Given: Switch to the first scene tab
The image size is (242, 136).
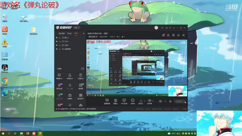Looking at the screenshot, I should (61, 34).
